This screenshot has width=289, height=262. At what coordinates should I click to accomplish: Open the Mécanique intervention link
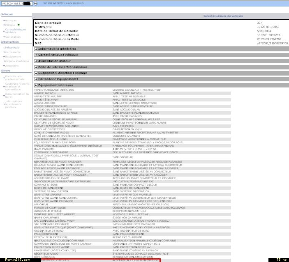[12, 48]
